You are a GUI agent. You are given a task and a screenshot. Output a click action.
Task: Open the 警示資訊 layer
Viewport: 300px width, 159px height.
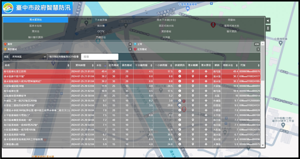coord(231,31)
